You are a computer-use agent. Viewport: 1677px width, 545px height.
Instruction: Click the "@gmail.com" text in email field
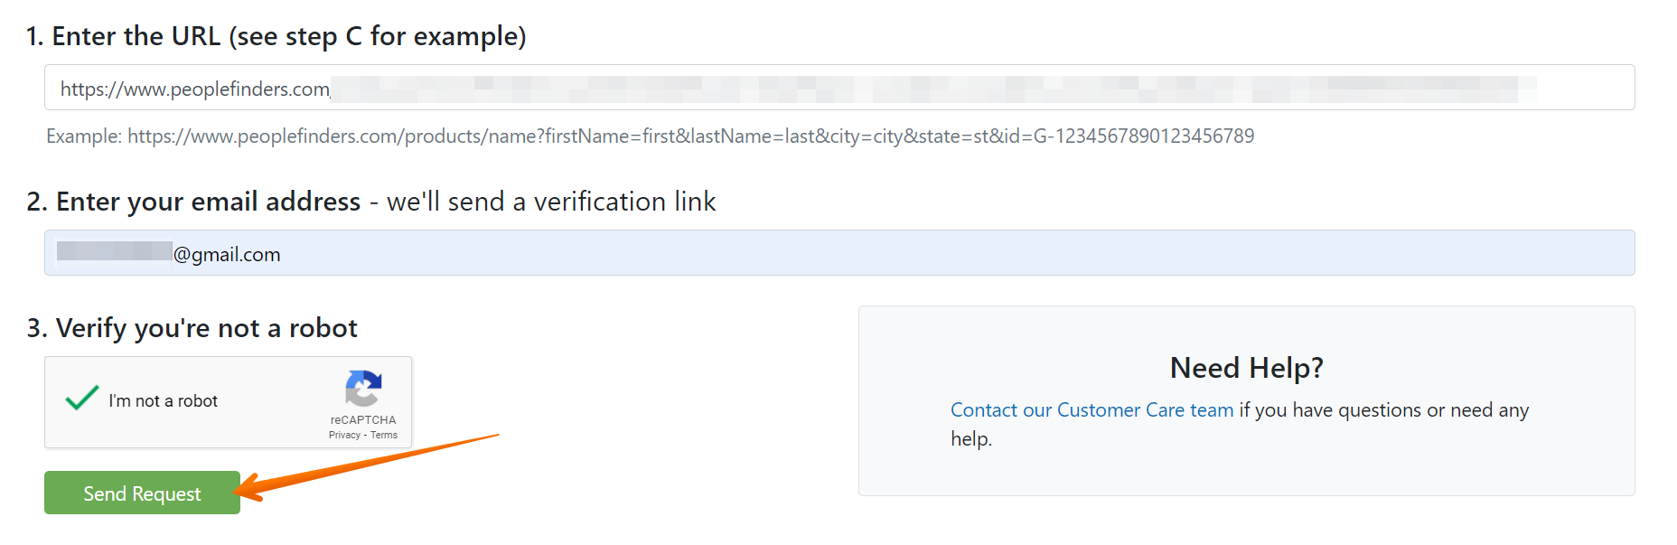click(227, 255)
